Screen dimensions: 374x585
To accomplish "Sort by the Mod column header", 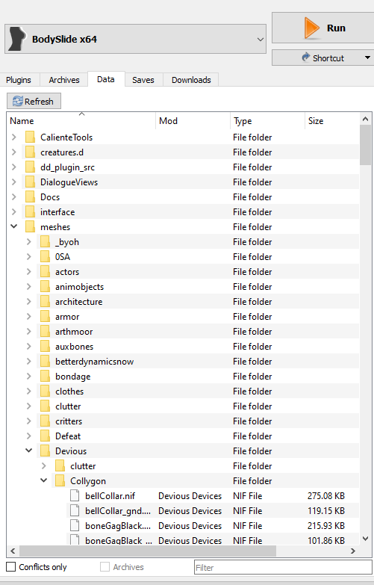I will 193,121.
